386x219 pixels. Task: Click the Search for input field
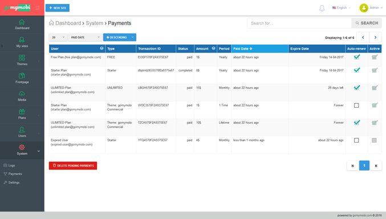299,23
